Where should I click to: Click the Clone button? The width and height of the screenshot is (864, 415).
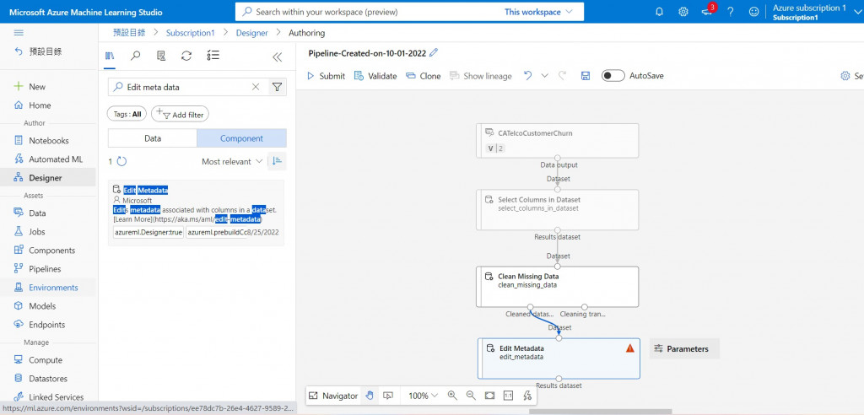pos(424,76)
